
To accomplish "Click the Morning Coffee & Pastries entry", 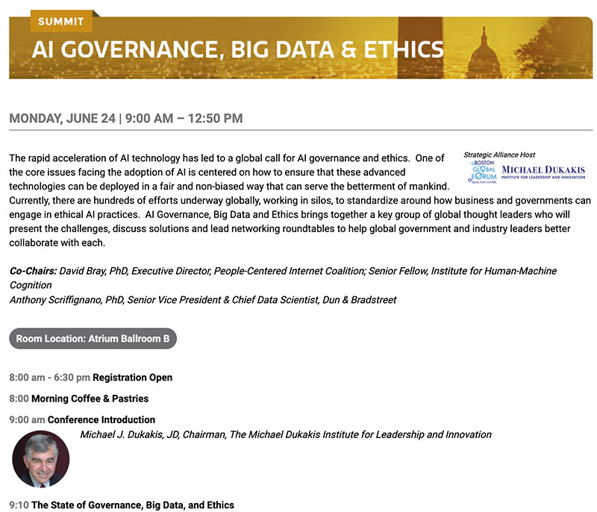I will (79, 399).
